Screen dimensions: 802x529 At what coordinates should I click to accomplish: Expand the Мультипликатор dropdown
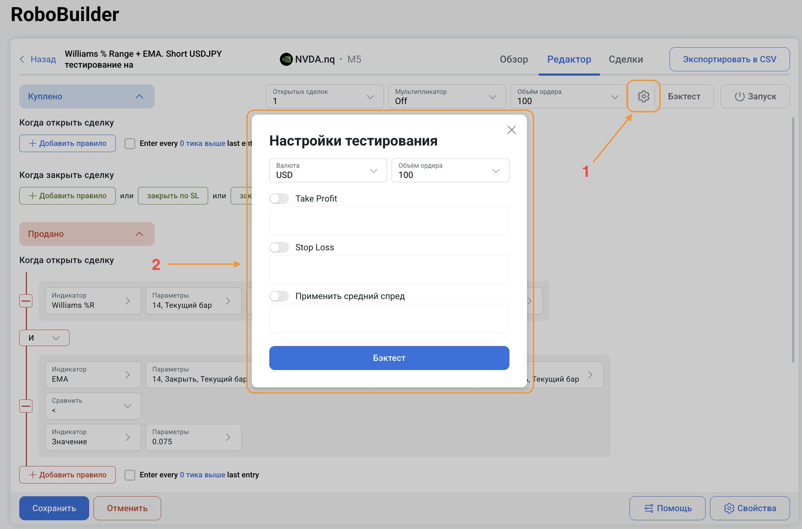pos(446,97)
